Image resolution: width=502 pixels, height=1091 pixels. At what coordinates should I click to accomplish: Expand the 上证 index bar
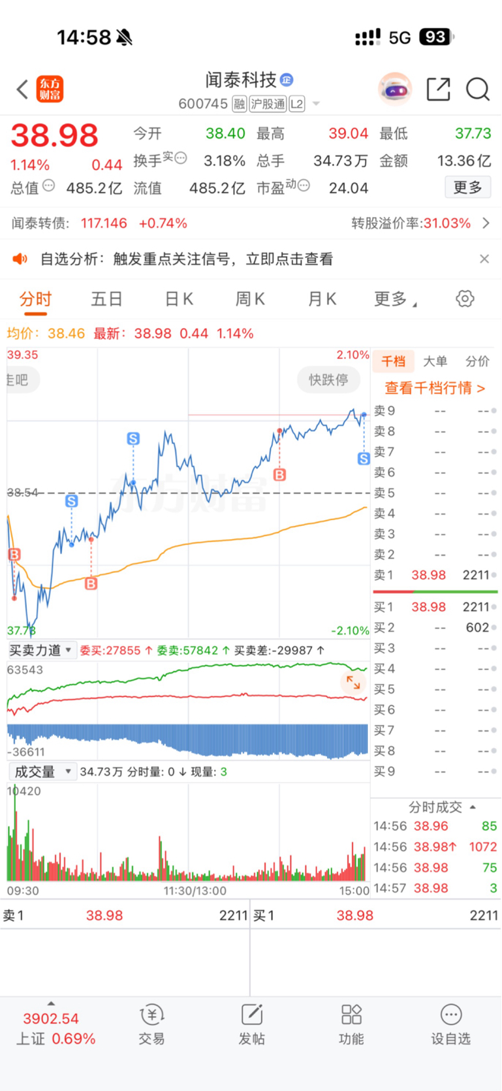click(51, 1025)
